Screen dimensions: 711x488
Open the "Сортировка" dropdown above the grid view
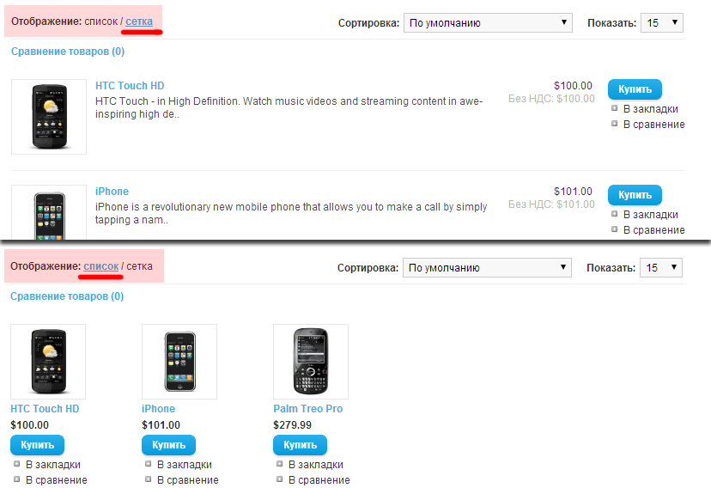(x=486, y=268)
